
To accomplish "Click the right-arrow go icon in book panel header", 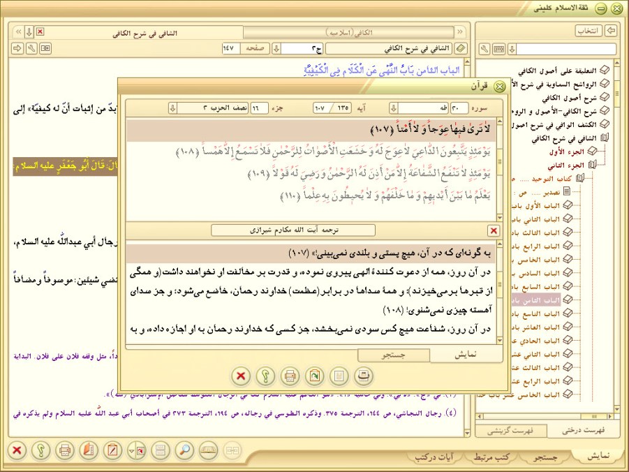I will [17, 49].
